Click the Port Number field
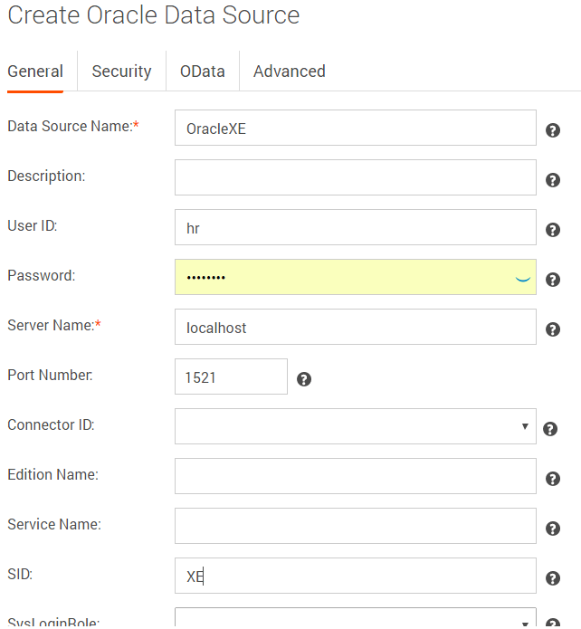This screenshot has height=629, width=581. [231, 377]
